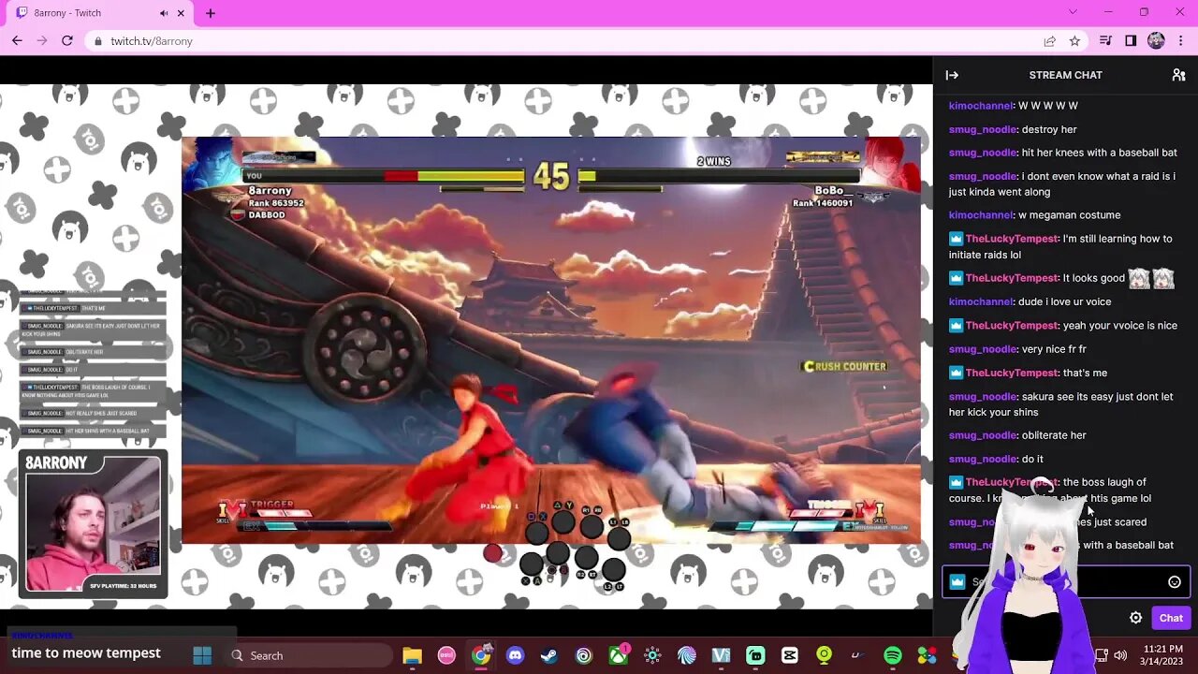Viewport: 1198px width, 674px height.
Task: Click the 8arrony webcam overlay
Action: (x=93, y=524)
